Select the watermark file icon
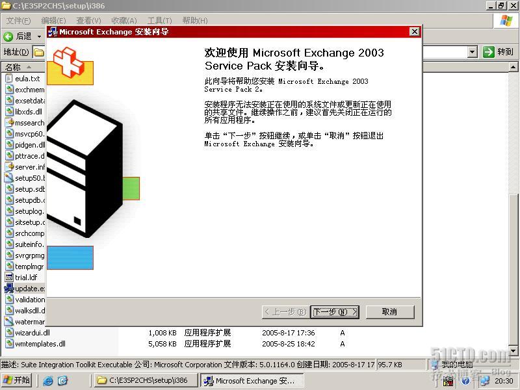The height and width of the screenshot is (390, 520). coord(9,322)
